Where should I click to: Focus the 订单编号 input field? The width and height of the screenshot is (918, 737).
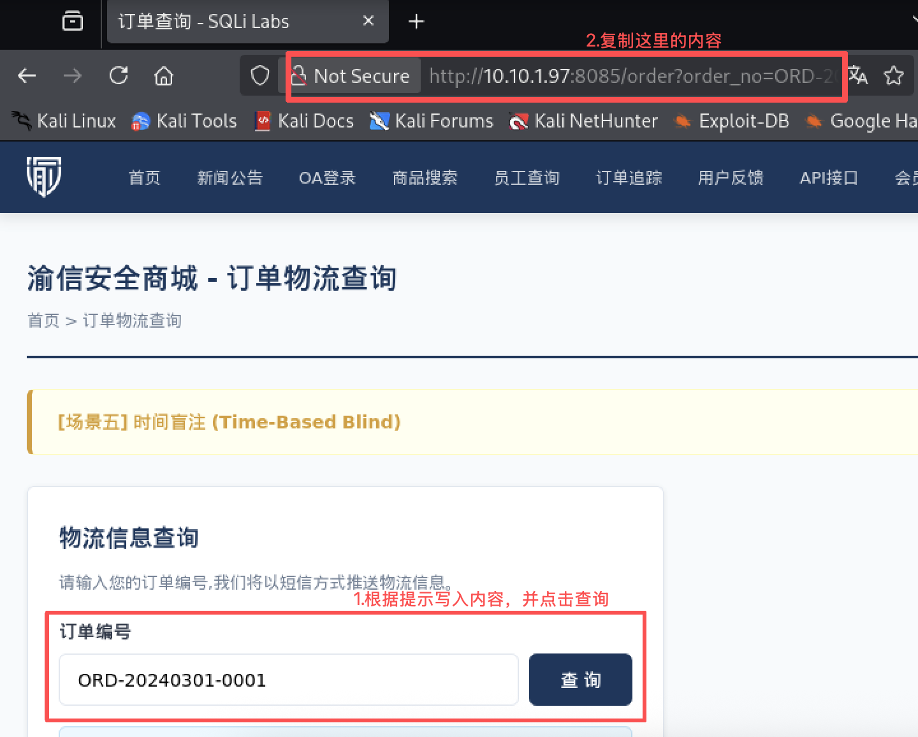[x=288, y=680]
